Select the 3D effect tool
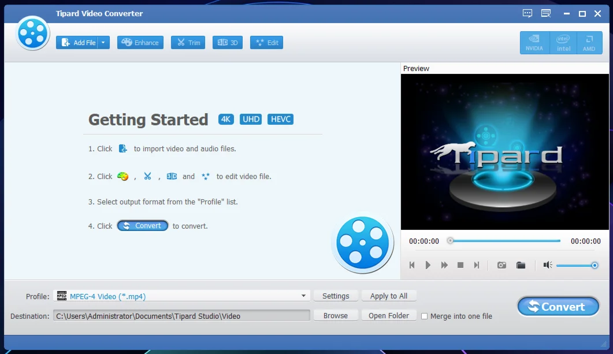The width and height of the screenshot is (613, 354). click(x=227, y=43)
